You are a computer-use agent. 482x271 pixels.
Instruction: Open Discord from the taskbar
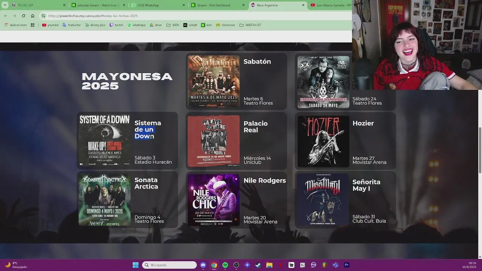(x=203, y=265)
